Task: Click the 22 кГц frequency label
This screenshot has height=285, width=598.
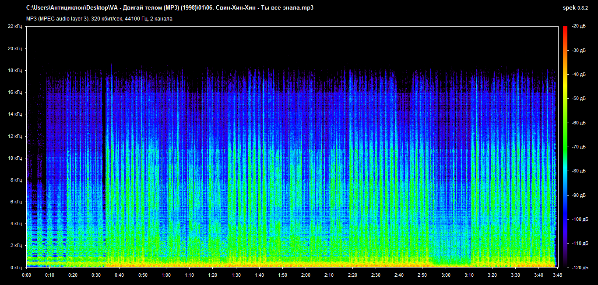Action: [x=15, y=27]
